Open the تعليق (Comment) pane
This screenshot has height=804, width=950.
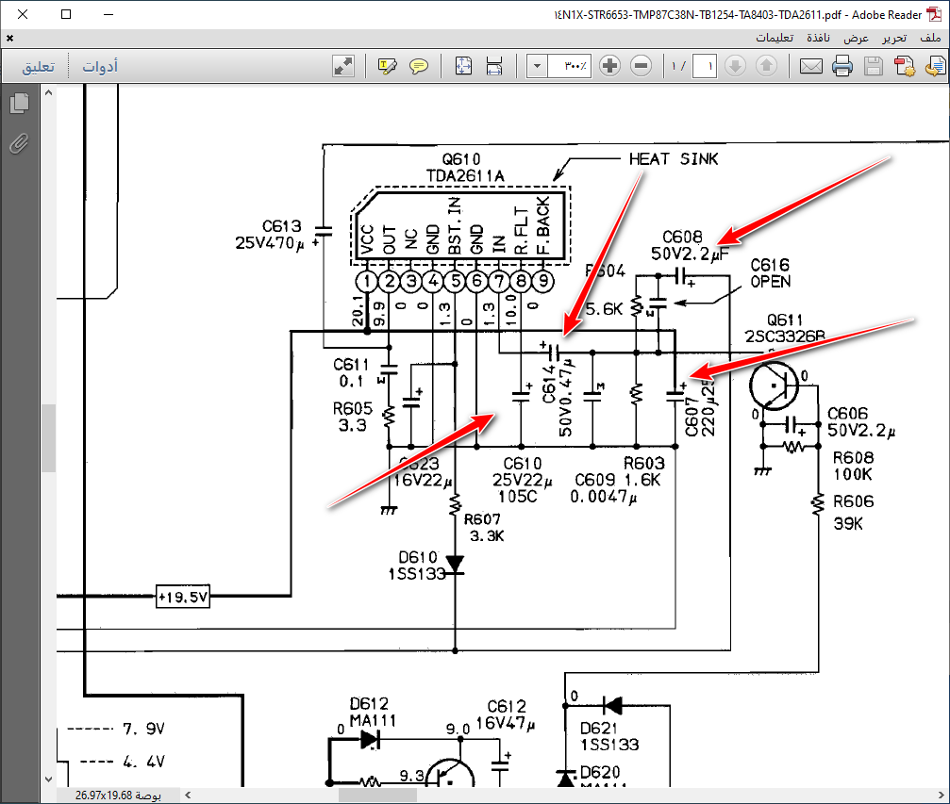tap(38, 66)
